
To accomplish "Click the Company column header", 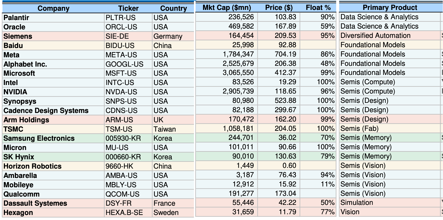I will coord(53,9).
